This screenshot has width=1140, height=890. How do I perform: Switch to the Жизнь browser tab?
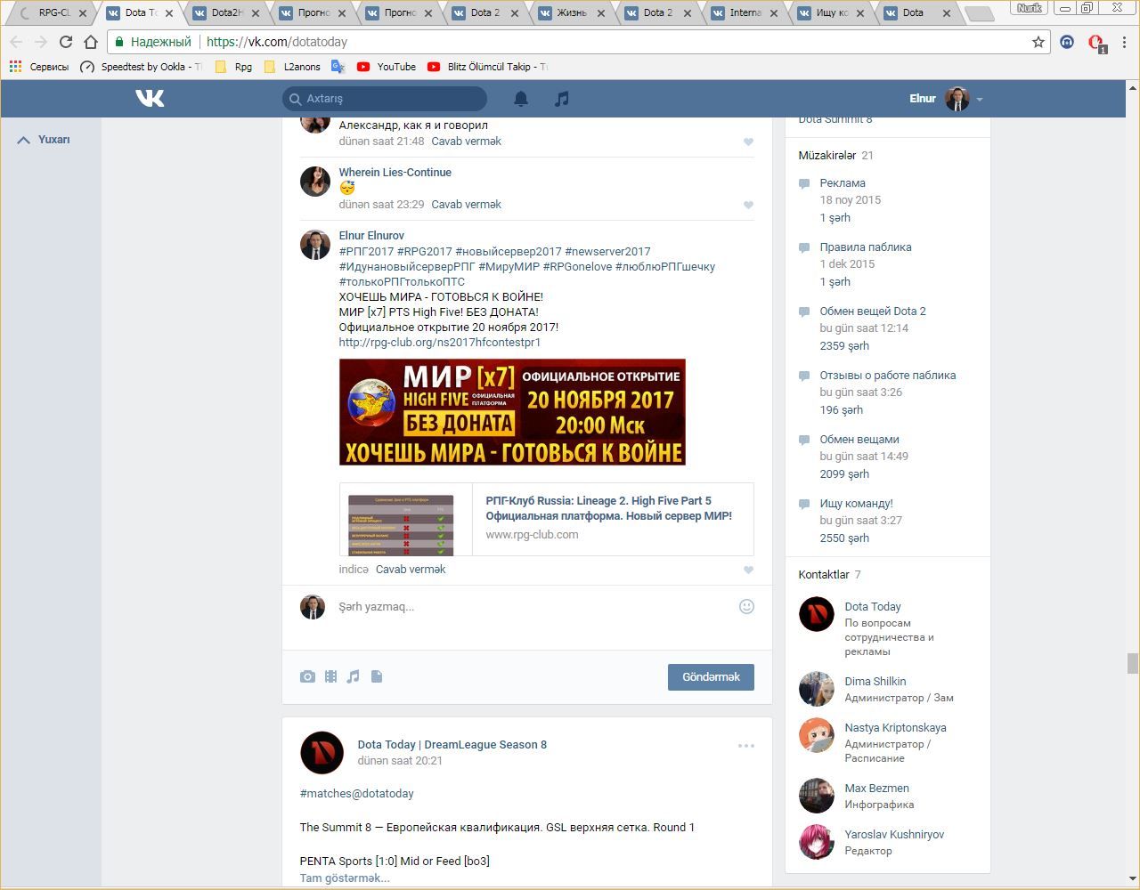572,12
